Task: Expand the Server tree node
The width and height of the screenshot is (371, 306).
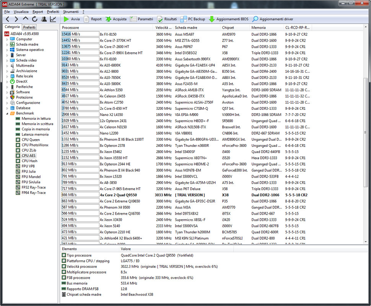Action: [7, 55]
